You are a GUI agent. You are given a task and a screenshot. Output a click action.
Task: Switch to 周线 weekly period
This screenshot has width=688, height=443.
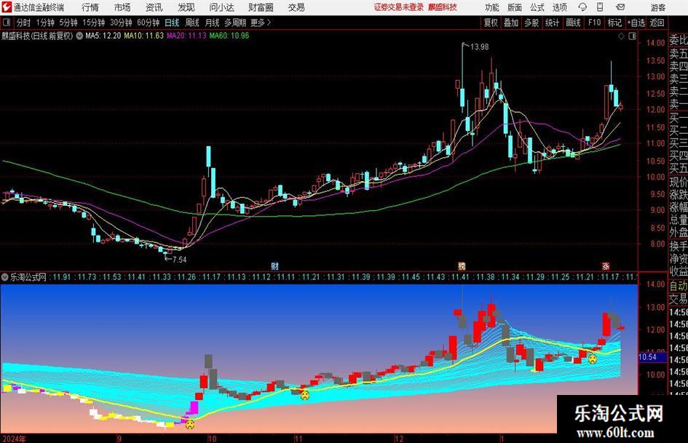[192, 23]
